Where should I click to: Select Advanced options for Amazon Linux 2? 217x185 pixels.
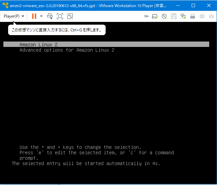[67, 50]
